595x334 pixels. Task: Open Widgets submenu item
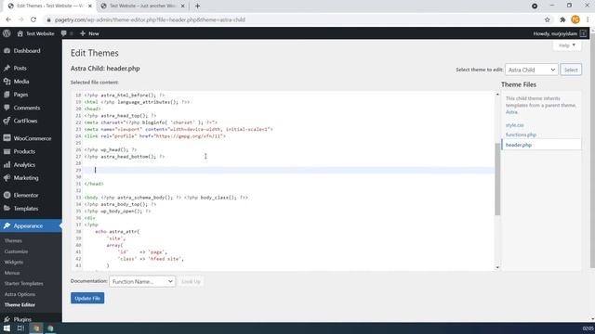click(x=14, y=262)
